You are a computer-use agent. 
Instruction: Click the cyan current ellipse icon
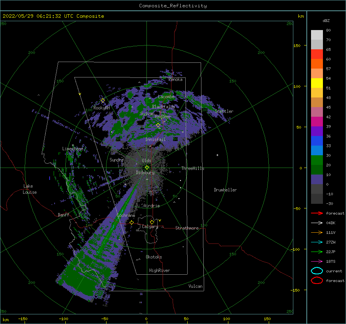317,271
